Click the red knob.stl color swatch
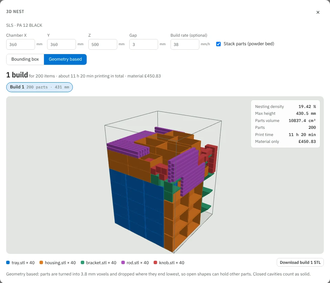Screen dimensions: 330x283 pyautogui.click(x=155, y=262)
